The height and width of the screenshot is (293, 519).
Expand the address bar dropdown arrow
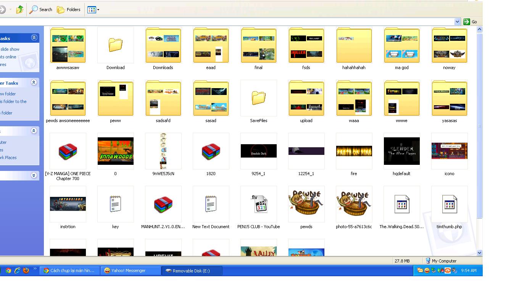458,22
